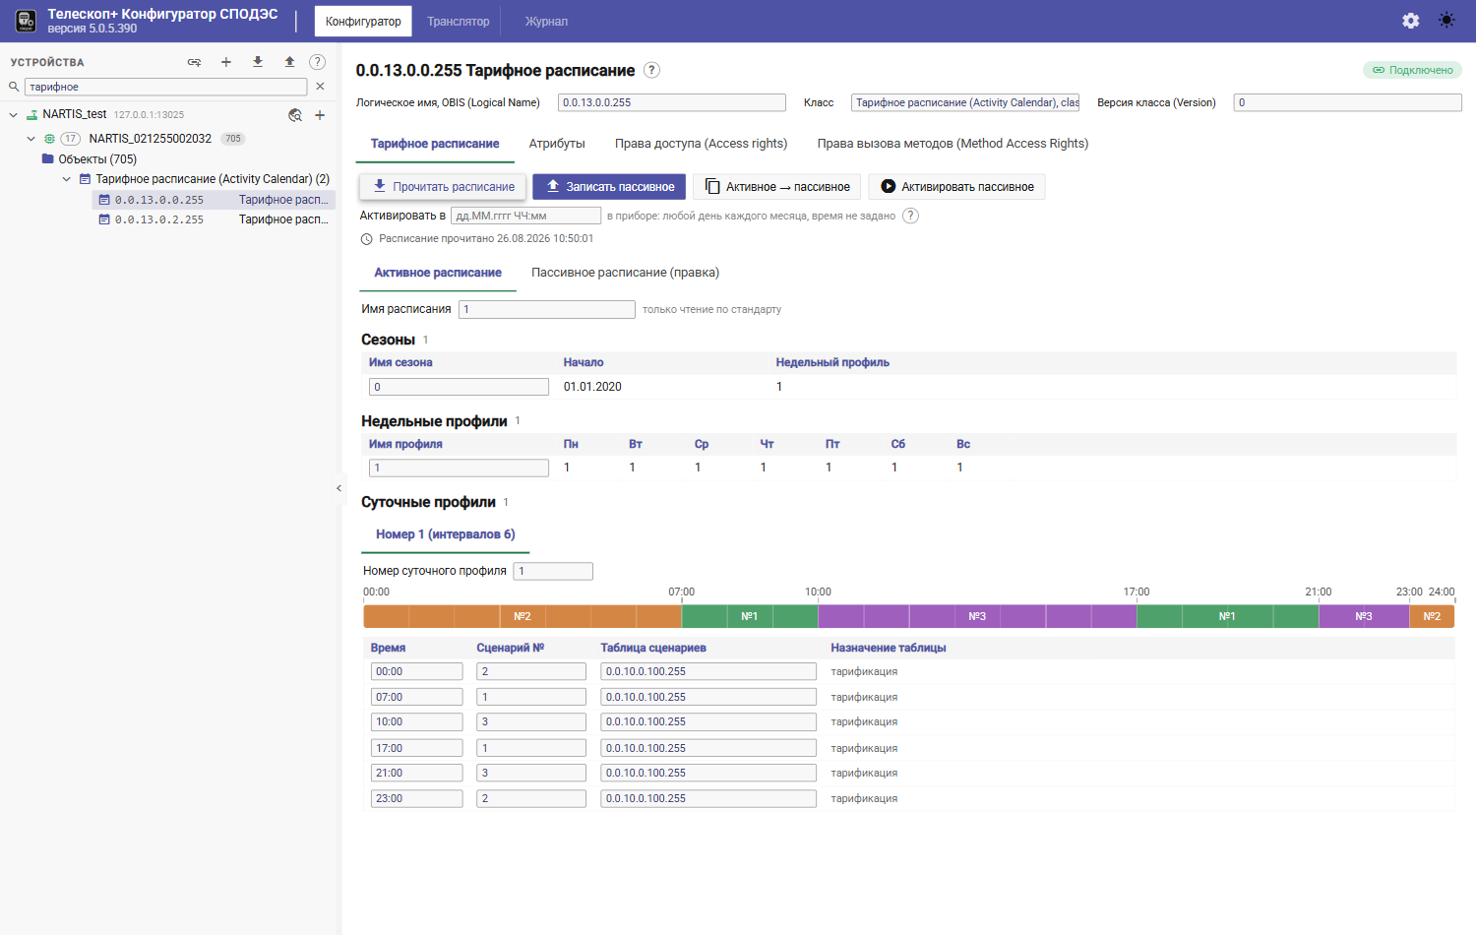Click the download arrow icon in Устройства header
Image resolution: width=1476 pixels, height=935 pixels.
(x=258, y=62)
